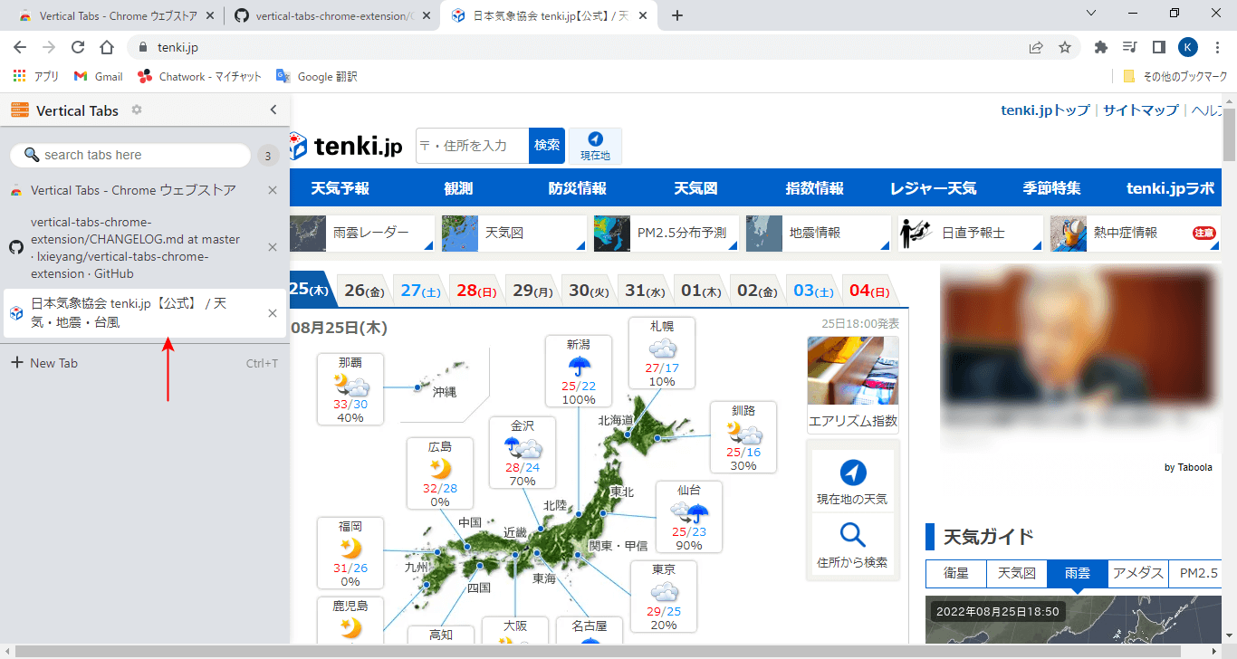The width and height of the screenshot is (1237, 659).
Task: Click the search tabs here field
Action: [130, 155]
